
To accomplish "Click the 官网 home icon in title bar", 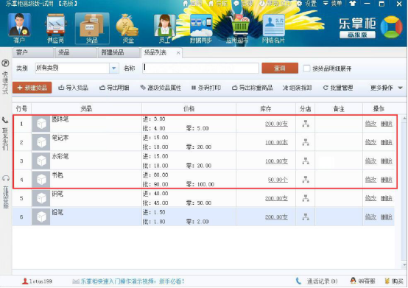I will point(186,4).
